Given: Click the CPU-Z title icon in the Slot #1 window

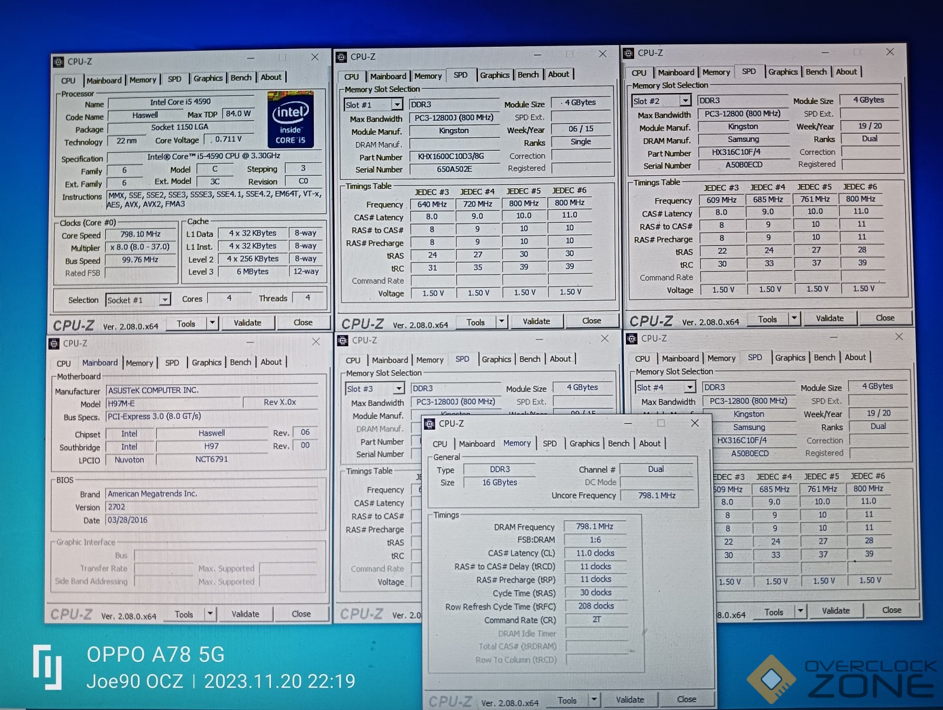Looking at the screenshot, I should click(x=341, y=57).
